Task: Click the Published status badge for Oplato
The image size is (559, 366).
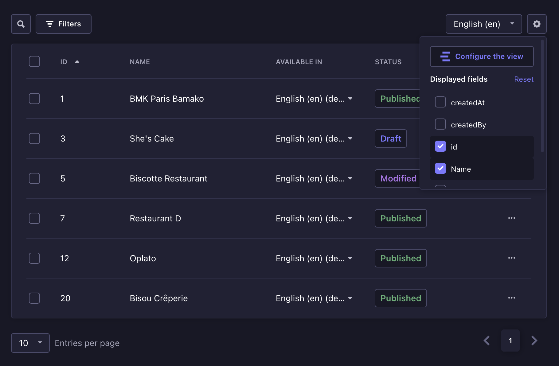Action: pos(401,258)
